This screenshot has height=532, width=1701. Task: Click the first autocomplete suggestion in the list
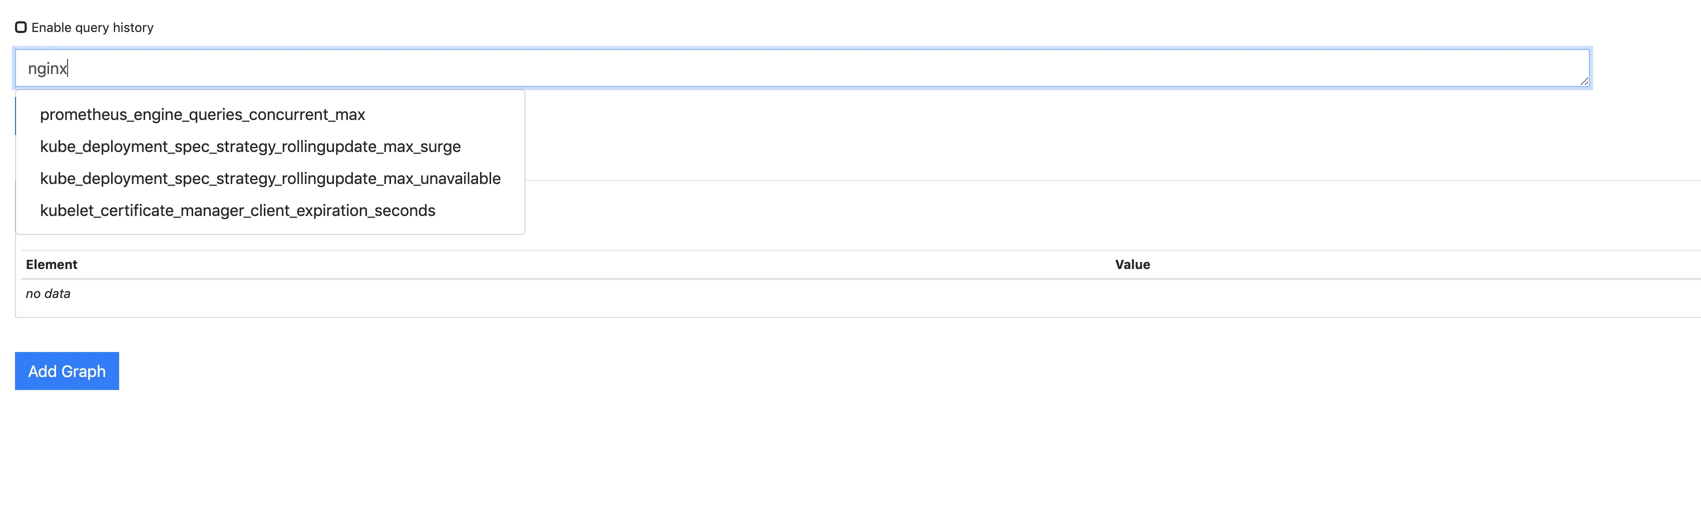point(202,114)
